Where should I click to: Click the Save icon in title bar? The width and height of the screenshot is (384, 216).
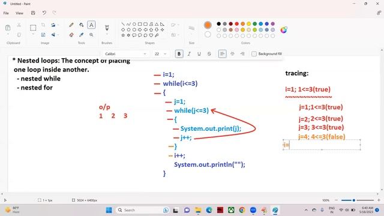point(33,13)
